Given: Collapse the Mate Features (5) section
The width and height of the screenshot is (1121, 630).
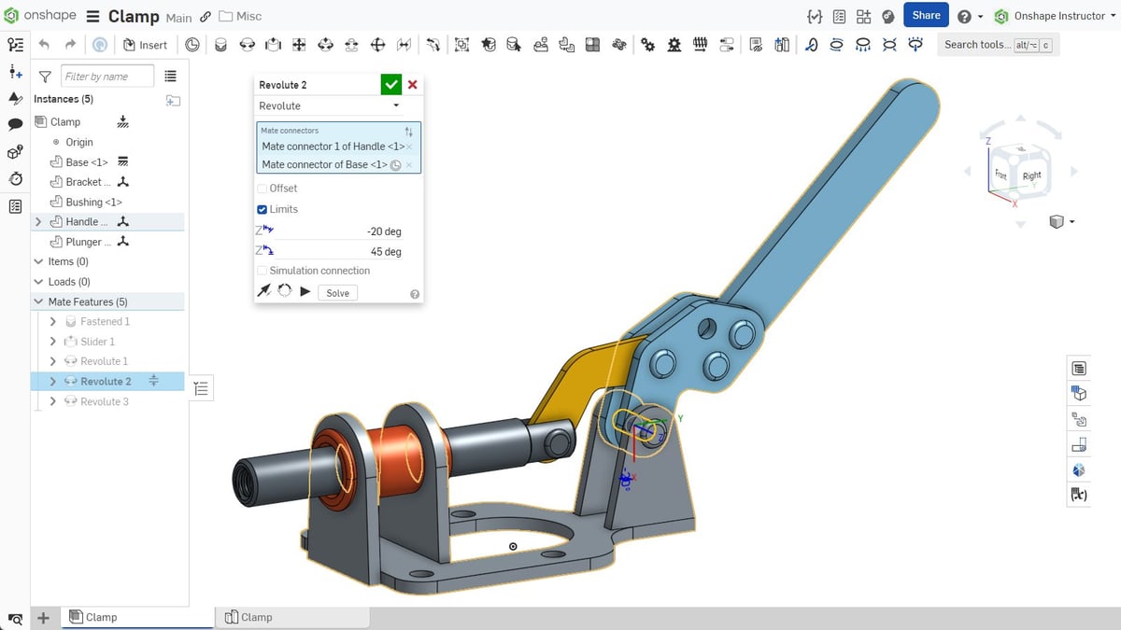Looking at the screenshot, I should point(38,302).
